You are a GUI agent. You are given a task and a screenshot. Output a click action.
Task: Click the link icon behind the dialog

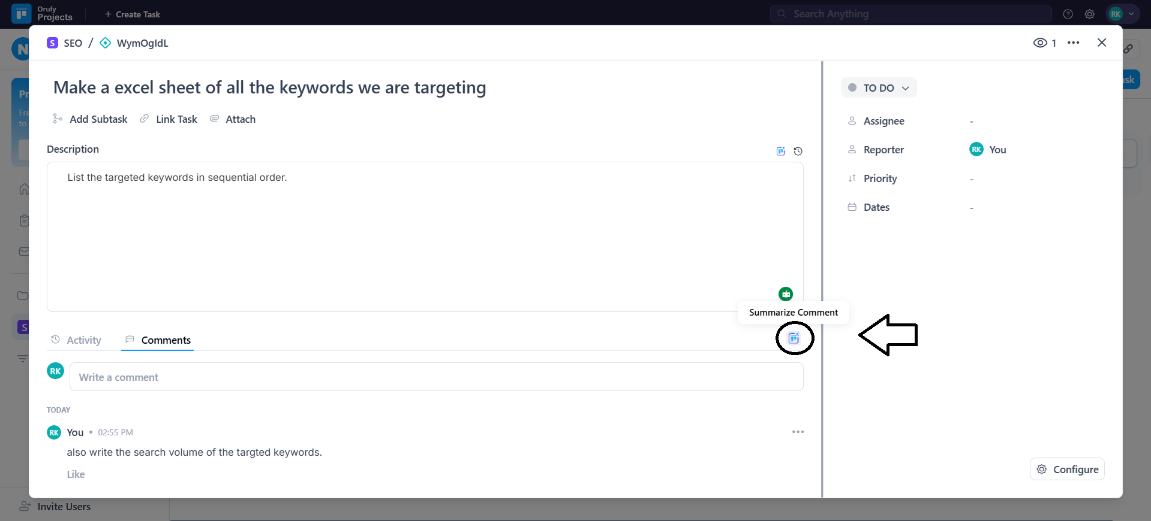pos(1128,49)
